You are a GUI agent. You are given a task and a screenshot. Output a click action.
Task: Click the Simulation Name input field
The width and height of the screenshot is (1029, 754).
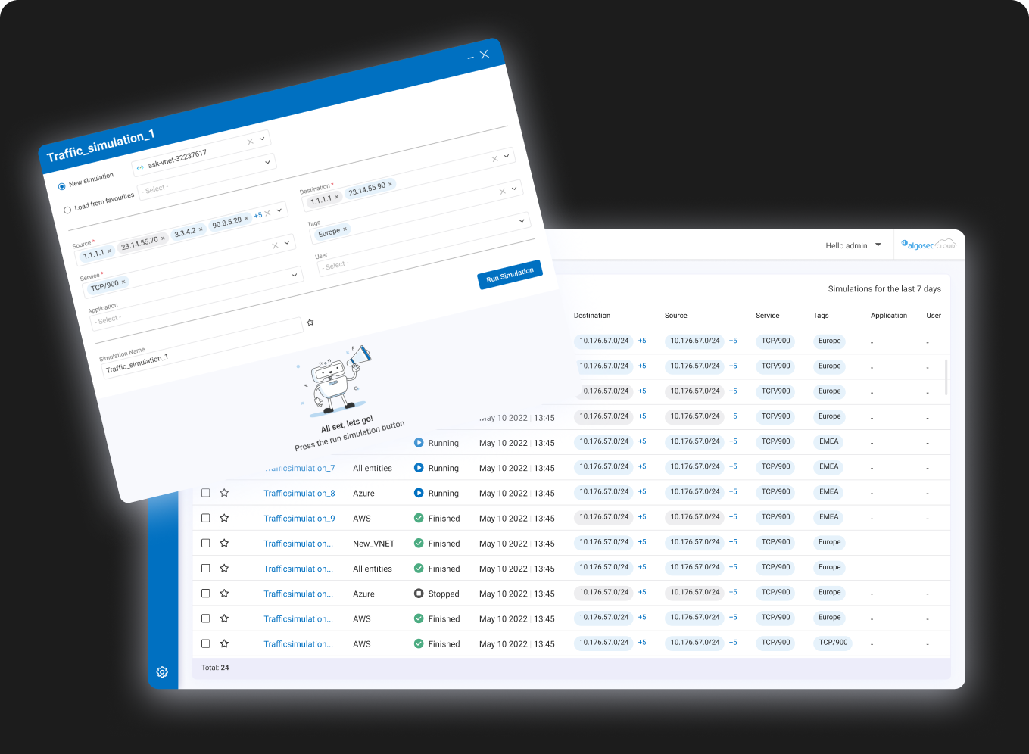[x=203, y=348]
